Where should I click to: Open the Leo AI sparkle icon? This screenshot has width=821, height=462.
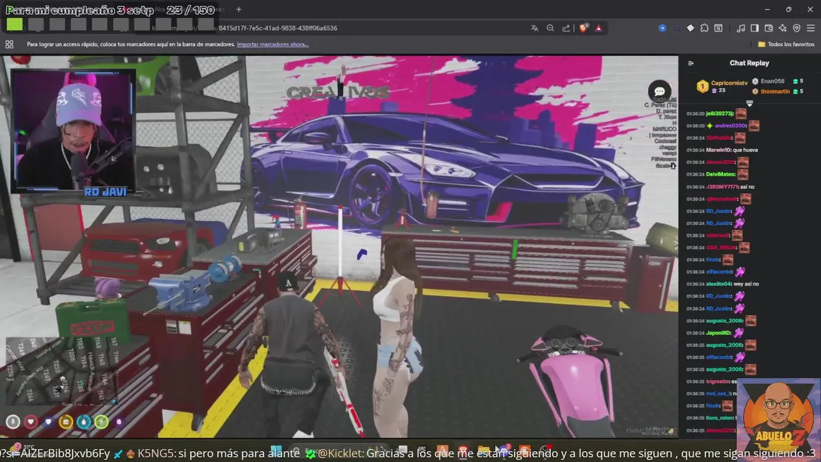click(x=783, y=28)
